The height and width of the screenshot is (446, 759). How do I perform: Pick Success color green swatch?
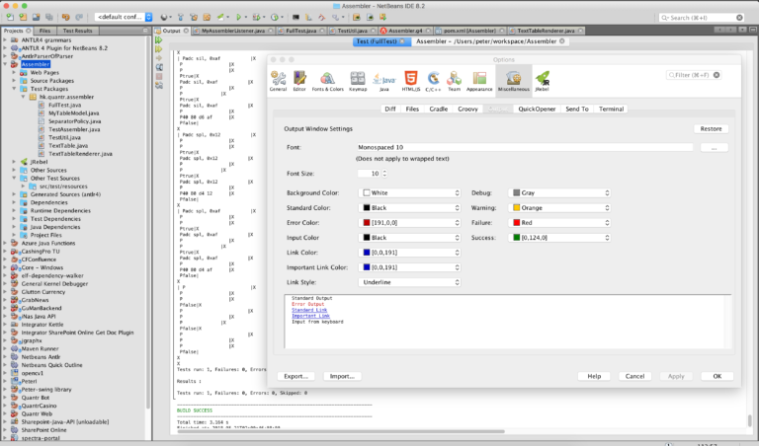coord(517,237)
